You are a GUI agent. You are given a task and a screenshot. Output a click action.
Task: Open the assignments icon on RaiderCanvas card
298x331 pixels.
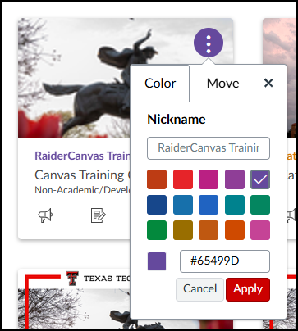(x=98, y=215)
